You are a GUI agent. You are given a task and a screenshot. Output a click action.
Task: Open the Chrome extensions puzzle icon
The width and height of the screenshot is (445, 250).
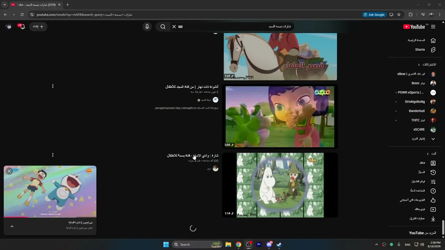pyautogui.click(x=411, y=15)
